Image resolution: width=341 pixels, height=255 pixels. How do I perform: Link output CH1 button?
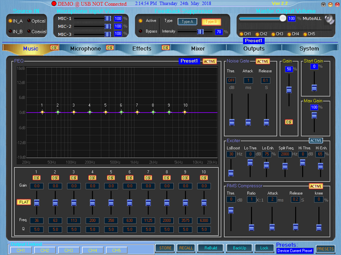[21, 250]
